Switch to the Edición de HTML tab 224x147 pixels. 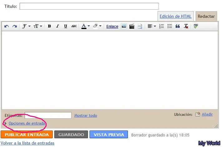coord(176,16)
